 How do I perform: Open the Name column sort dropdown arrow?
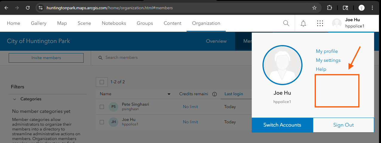click(169, 94)
